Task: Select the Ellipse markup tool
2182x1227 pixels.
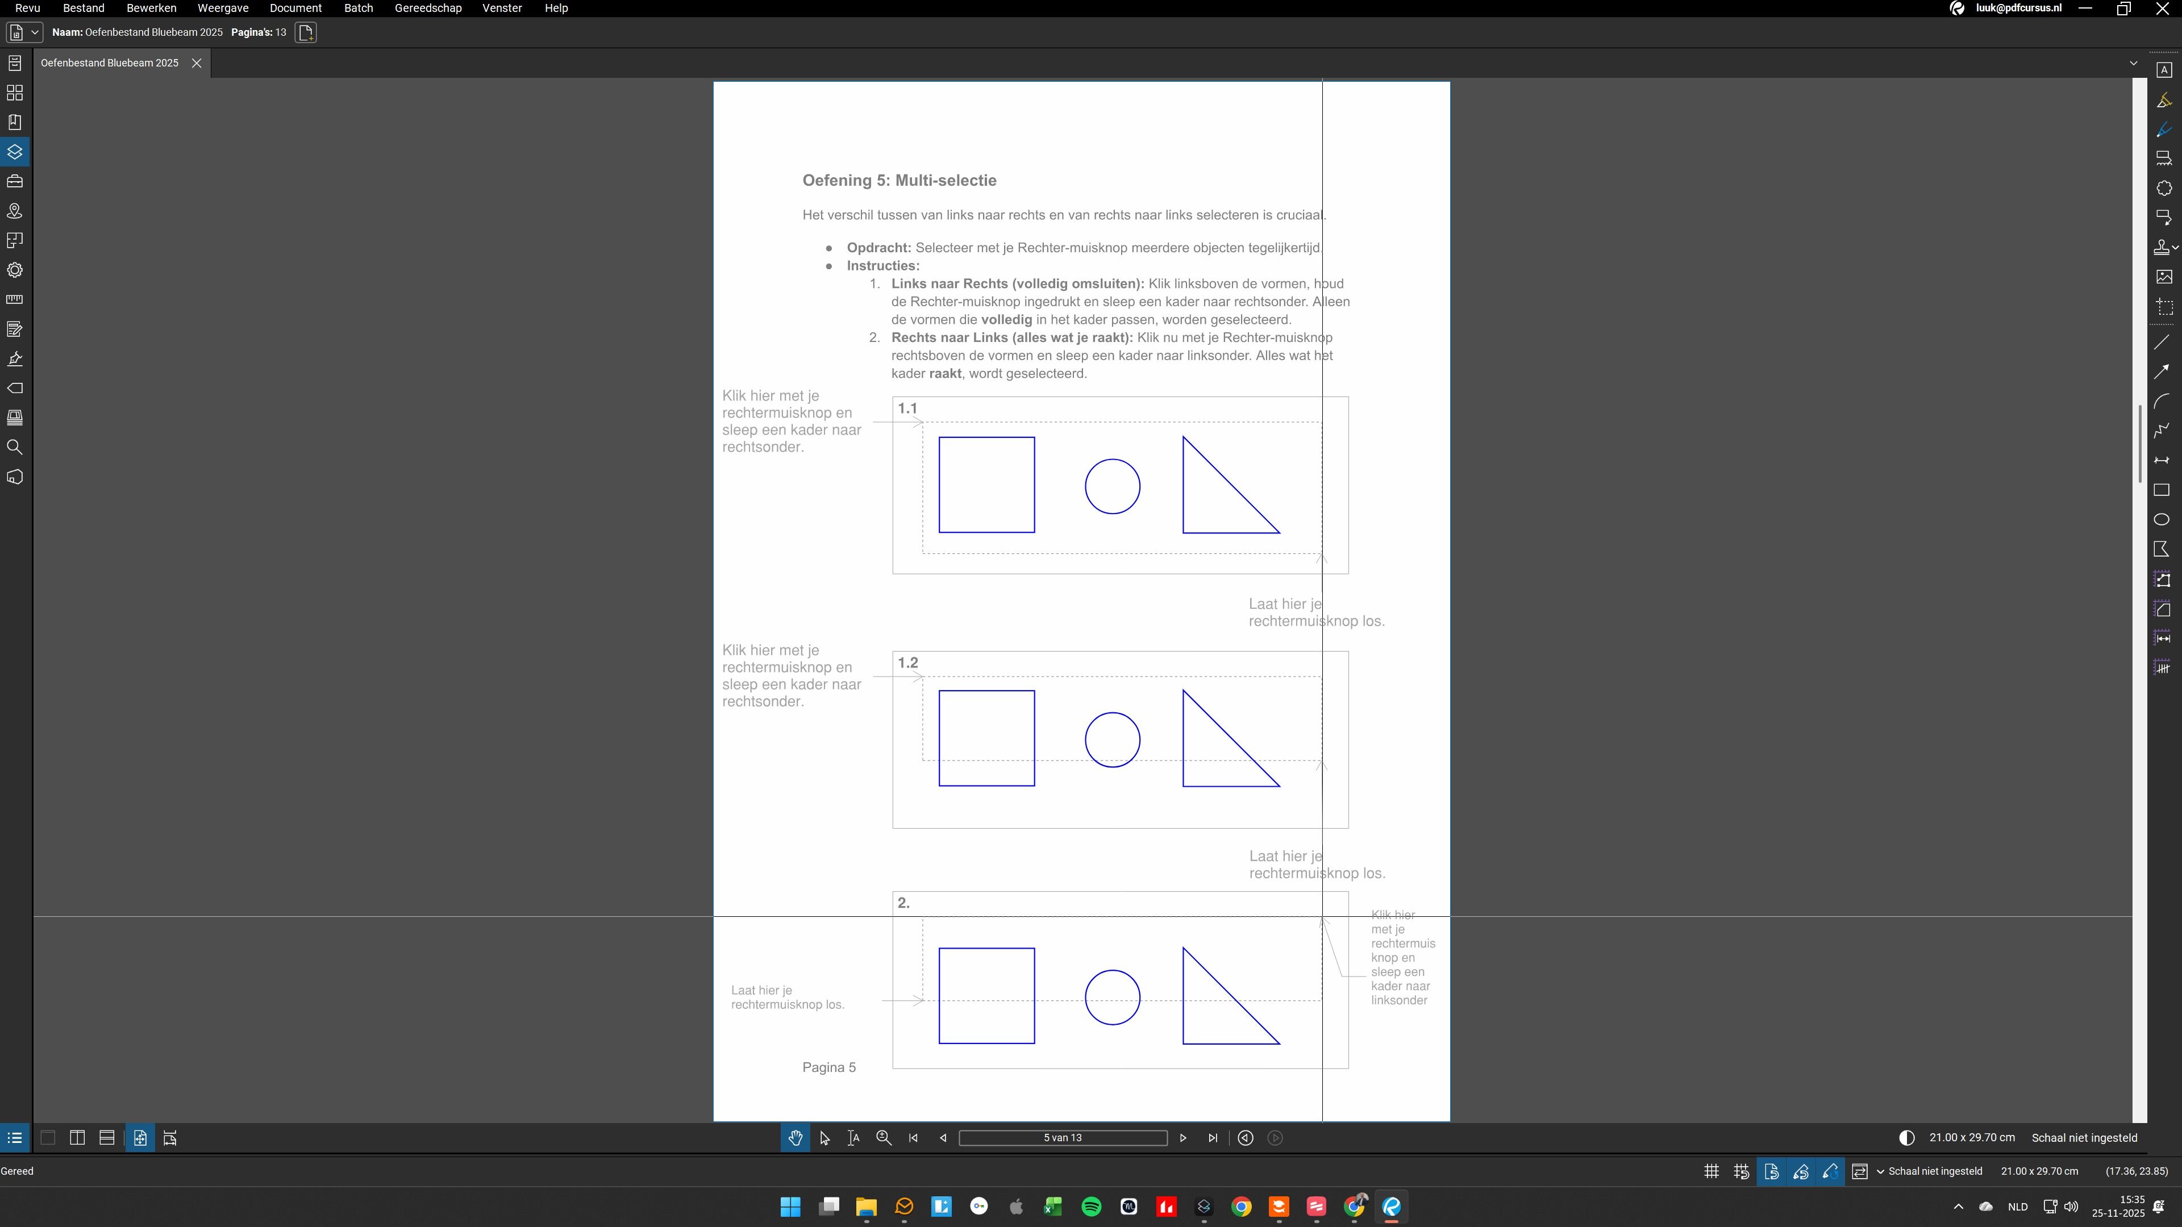Action: click(x=2162, y=520)
